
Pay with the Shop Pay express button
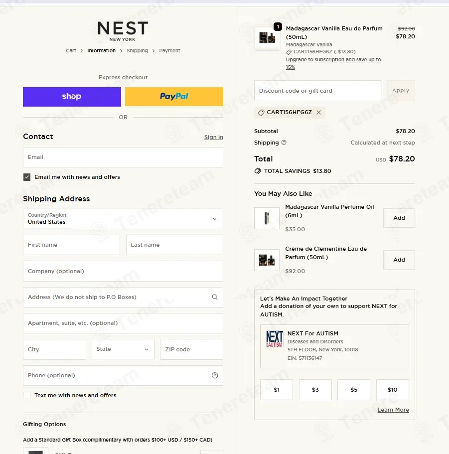[72, 97]
